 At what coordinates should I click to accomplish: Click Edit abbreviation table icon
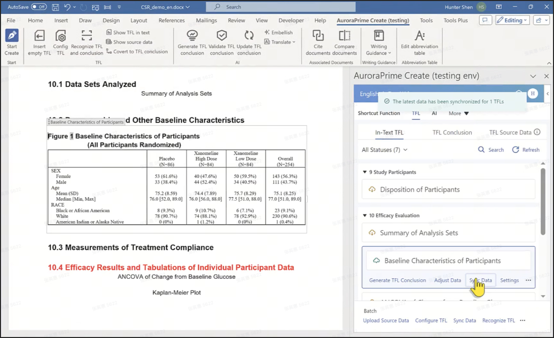coord(420,35)
